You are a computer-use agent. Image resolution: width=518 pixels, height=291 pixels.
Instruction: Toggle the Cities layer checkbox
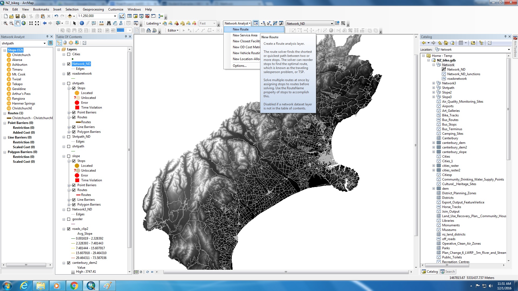pos(69,54)
